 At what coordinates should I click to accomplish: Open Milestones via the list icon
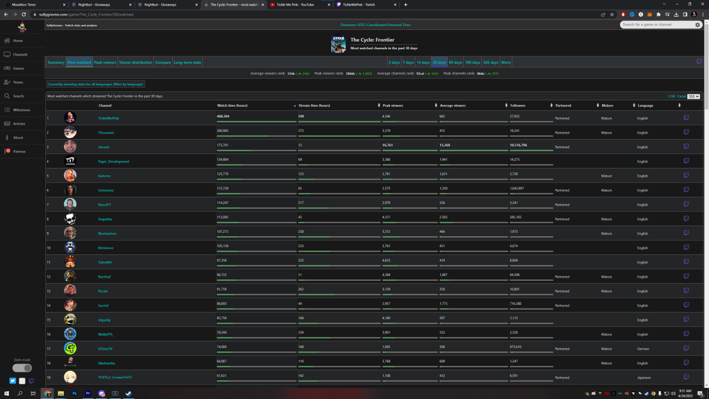(x=7, y=110)
